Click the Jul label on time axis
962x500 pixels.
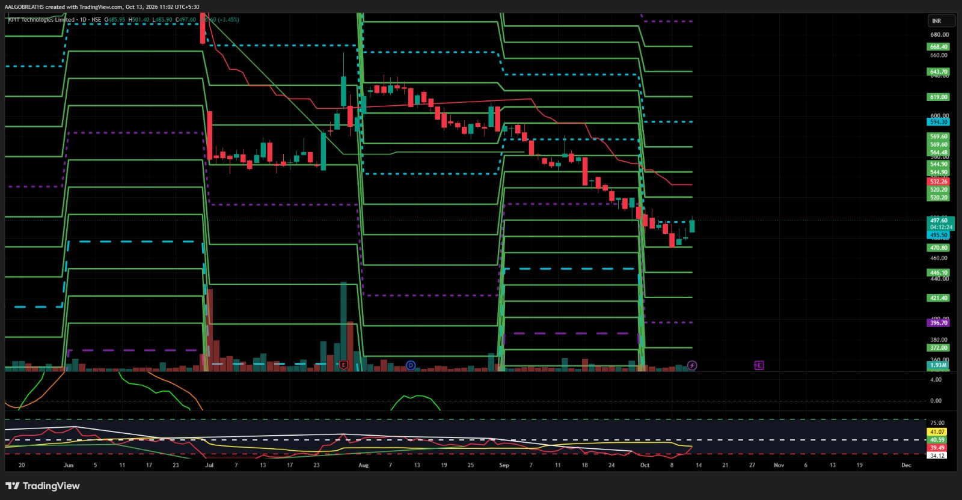point(209,465)
